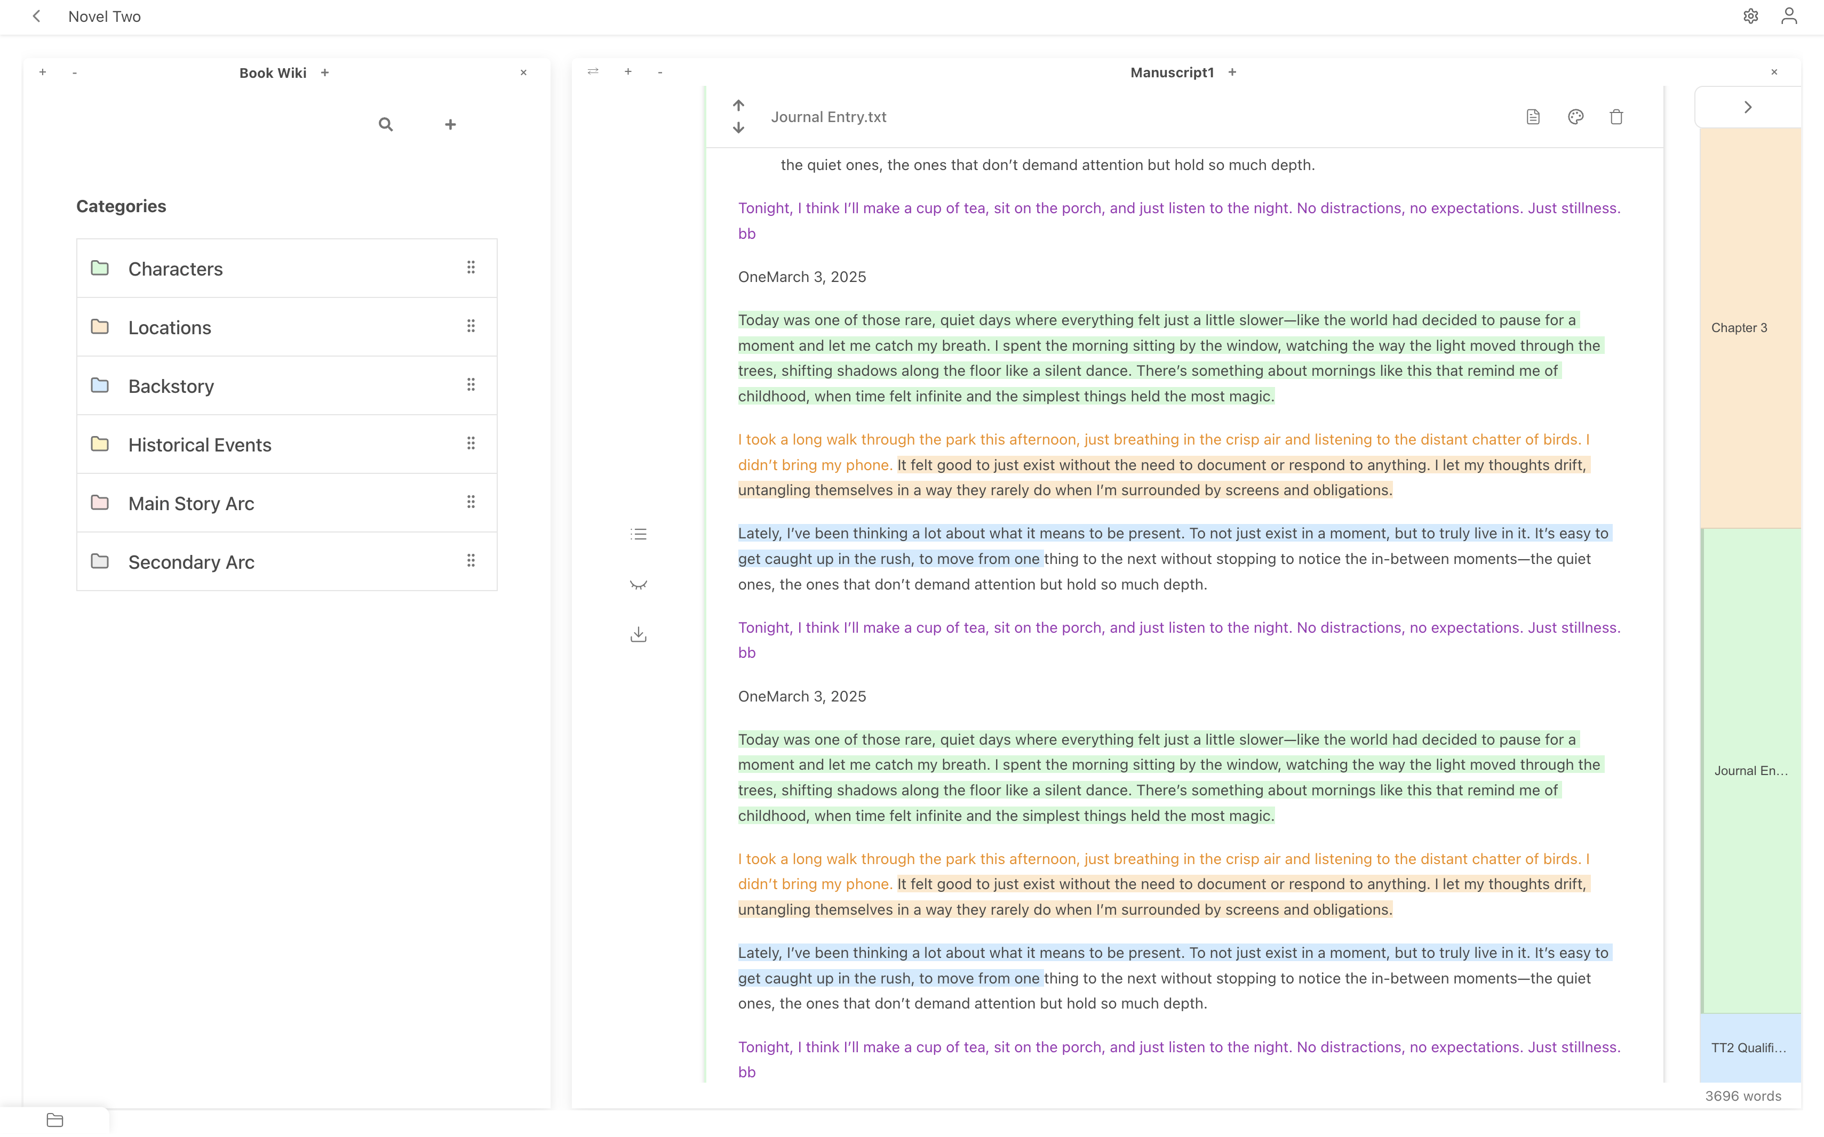Select the Book Wiki tab
This screenshot has height=1137, width=1824.
(x=273, y=73)
